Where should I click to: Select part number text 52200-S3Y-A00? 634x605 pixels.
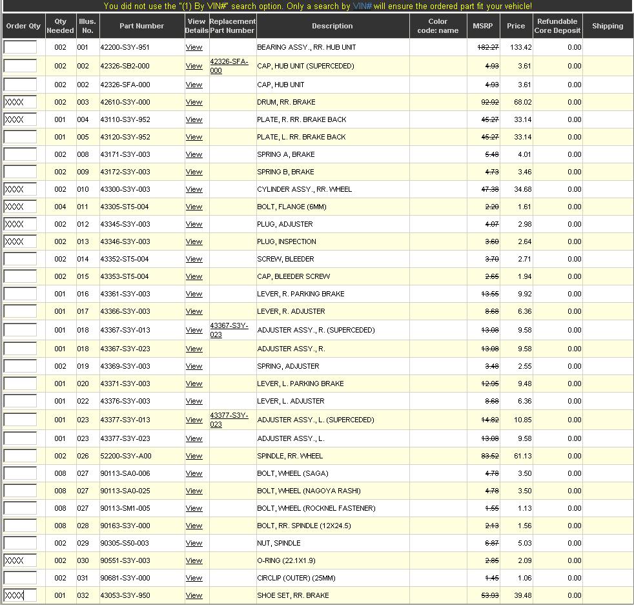pos(126,456)
